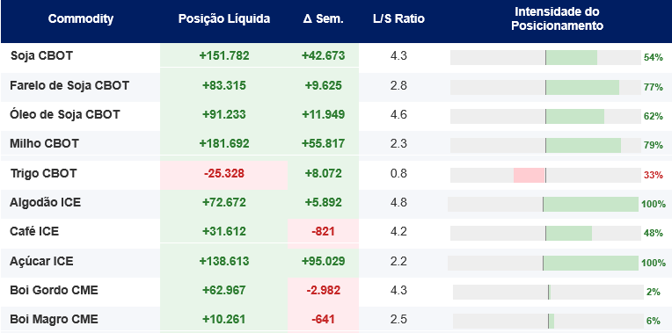Click the L/S Ratio column header
Screen dimensions: 672x333
click(398, 18)
